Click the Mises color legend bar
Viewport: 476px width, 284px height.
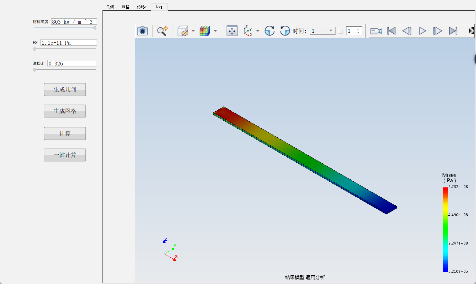pos(445,229)
